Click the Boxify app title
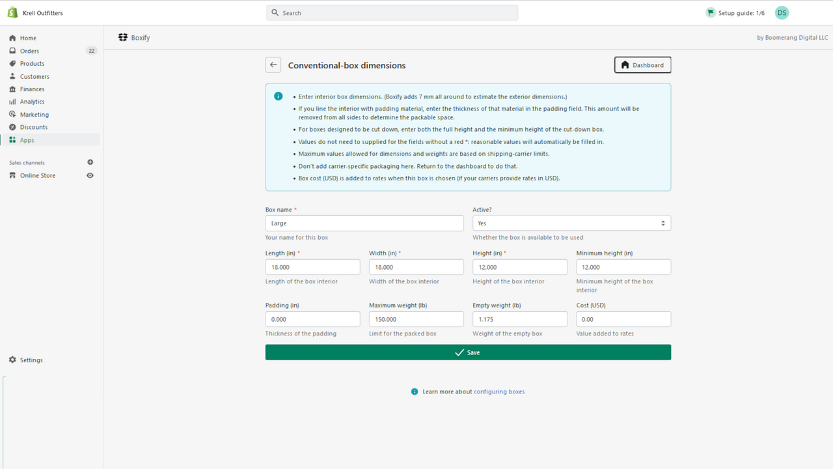 [141, 38]
